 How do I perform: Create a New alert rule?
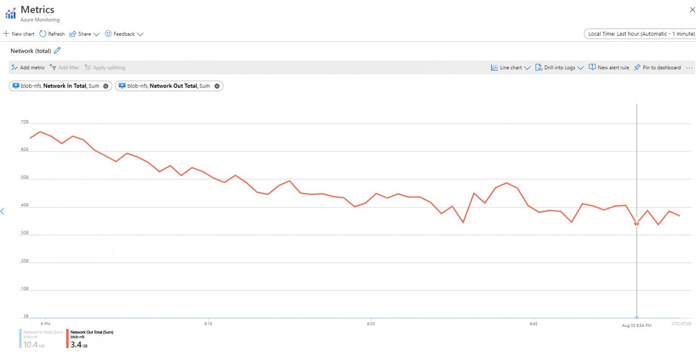609,67
